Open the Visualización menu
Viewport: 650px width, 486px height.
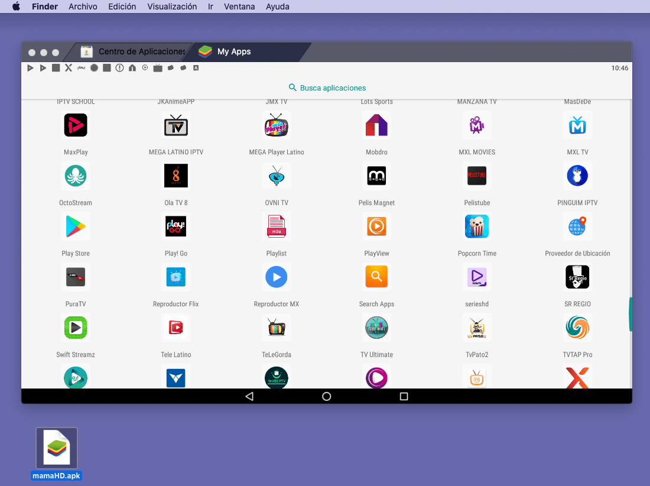tap(171, 7)
